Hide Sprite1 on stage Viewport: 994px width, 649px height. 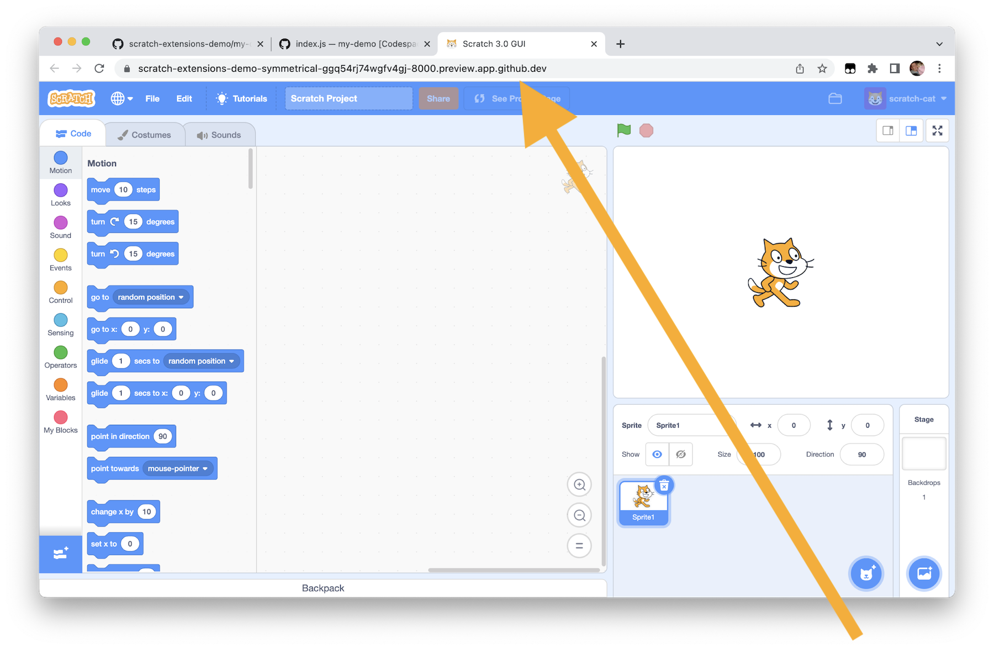(x=681, y=454)
